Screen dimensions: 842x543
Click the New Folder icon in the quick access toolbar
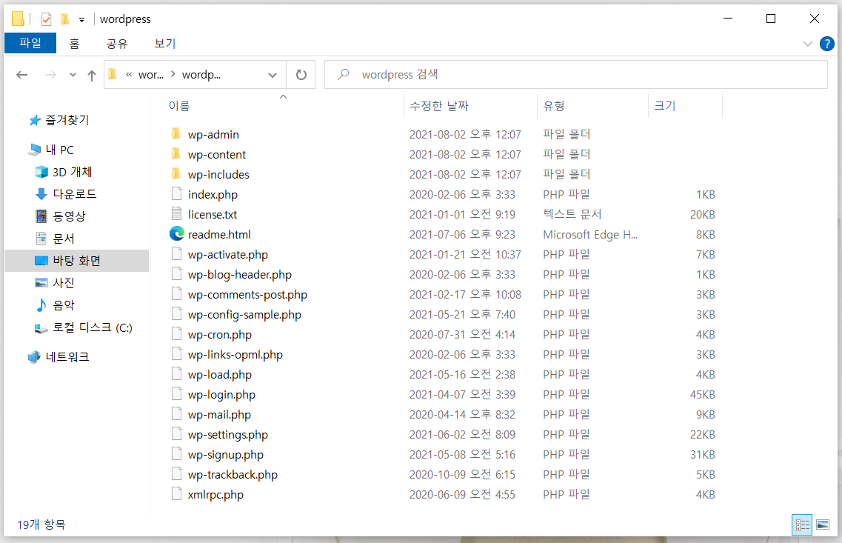65,19
